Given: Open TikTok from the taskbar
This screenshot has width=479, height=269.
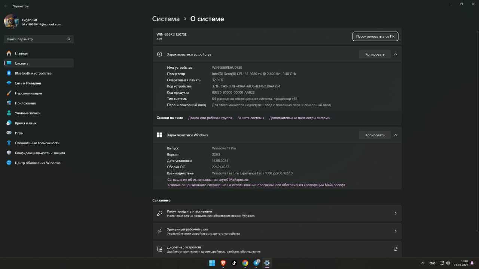Looking at the screenshot, I should [x=234, y=263].
